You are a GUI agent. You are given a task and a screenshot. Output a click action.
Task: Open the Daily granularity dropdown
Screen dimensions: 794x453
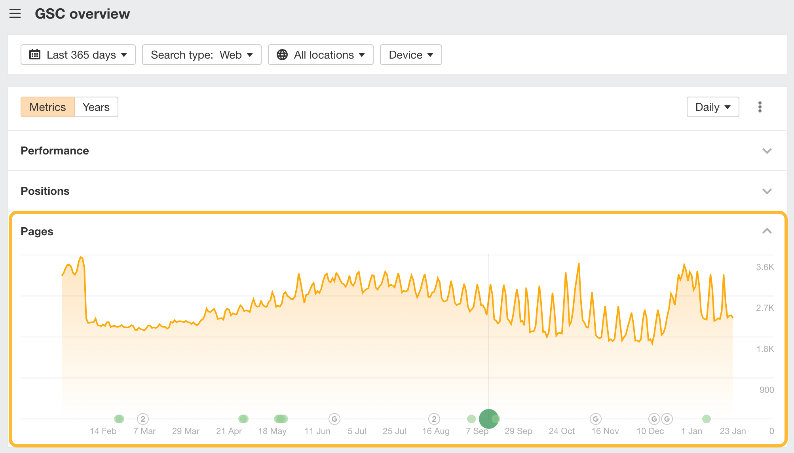712,107
